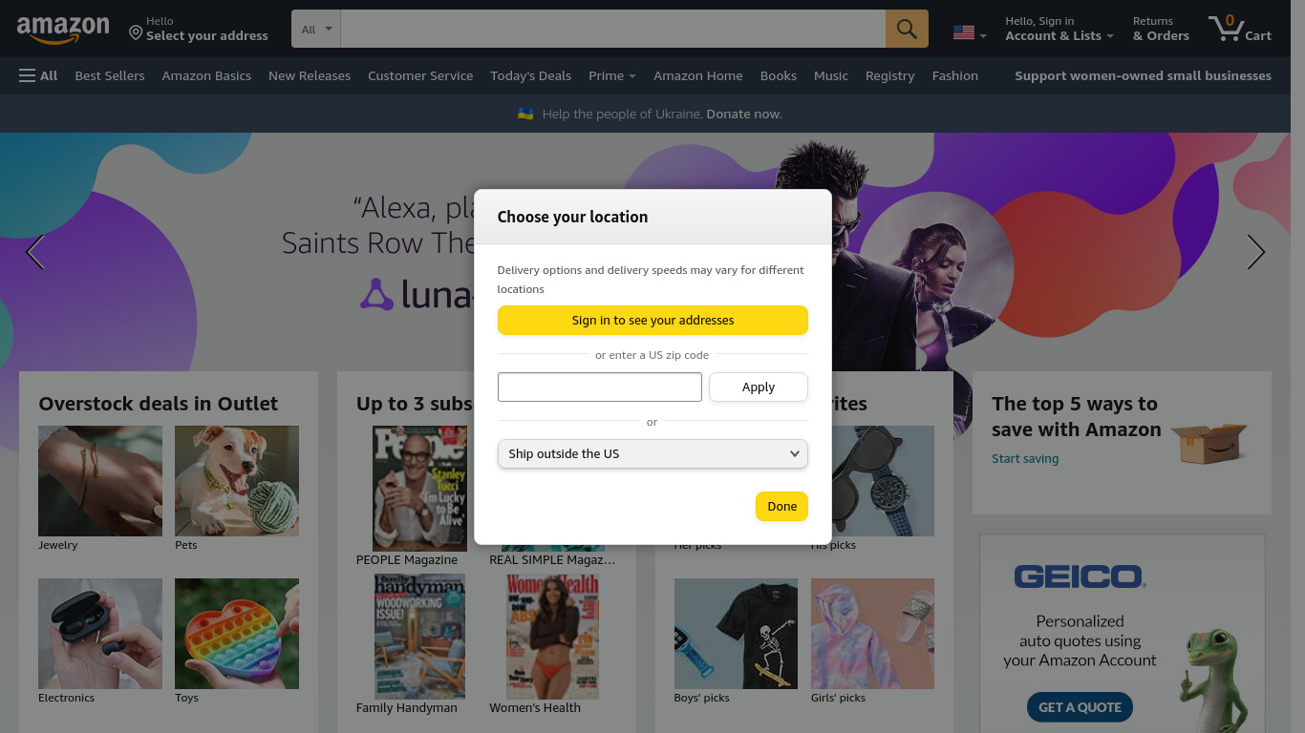Click the location pin icon

click(136, 32)
